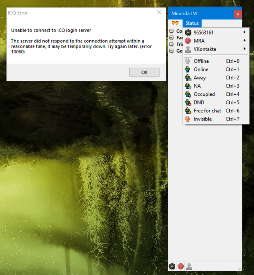Screen dimensions: 254x275
Task: Click the DND status icon
Action: point(188,102)
